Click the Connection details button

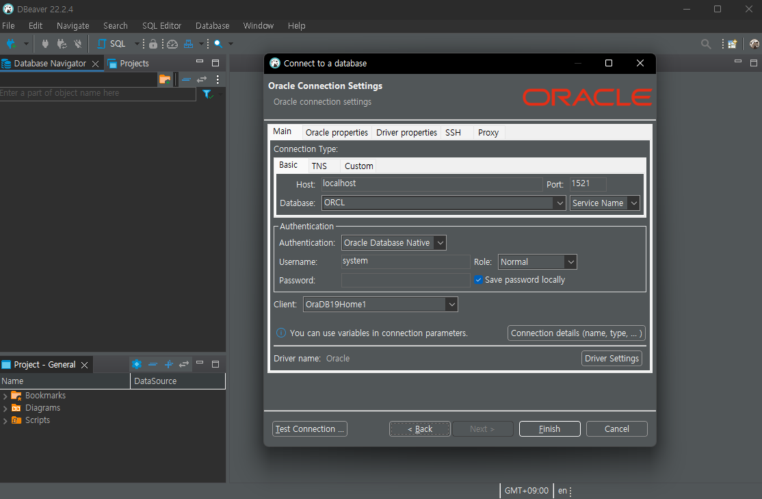pos(577,333)
